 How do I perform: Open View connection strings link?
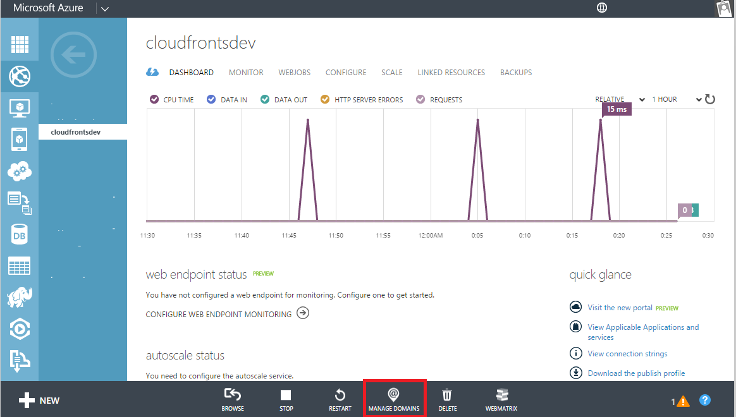coord(628,354)
